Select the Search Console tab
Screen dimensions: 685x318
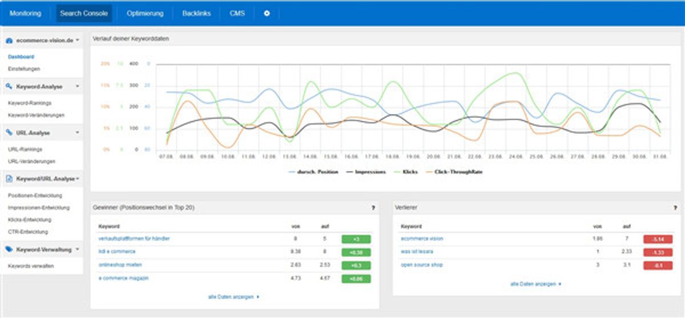point(84,13)
